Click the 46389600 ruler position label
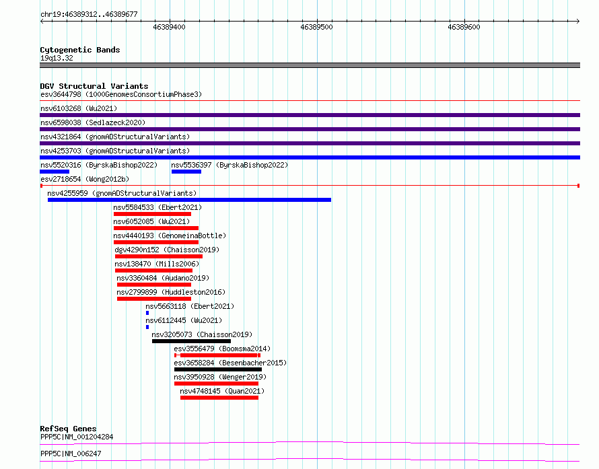Screen dimensions: 599x469 pyautogui.click(x=464, y=27)
